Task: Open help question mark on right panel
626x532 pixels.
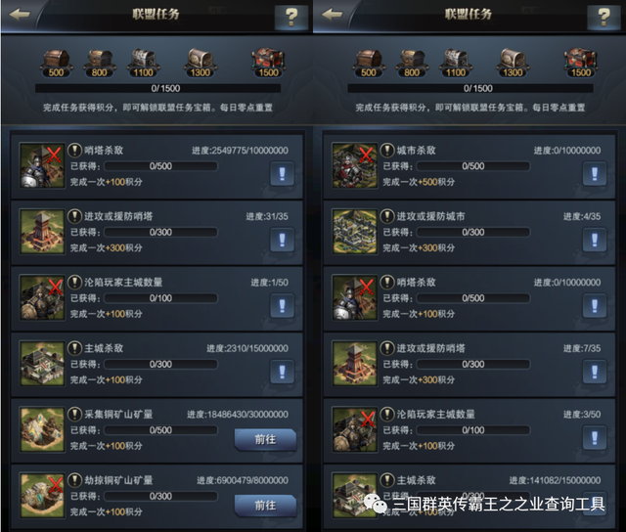Action: tap(604, 18)
